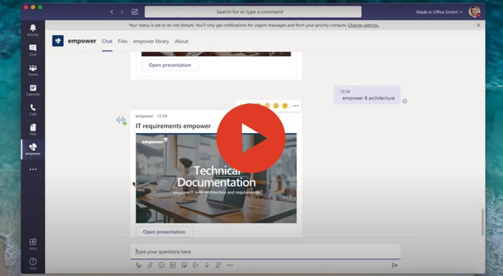
Task: Click the sent status check icon
Action: (x=405, y=101)
